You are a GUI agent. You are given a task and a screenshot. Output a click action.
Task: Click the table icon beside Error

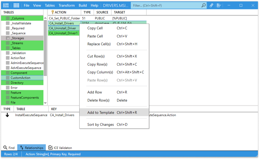coord(8,88)
